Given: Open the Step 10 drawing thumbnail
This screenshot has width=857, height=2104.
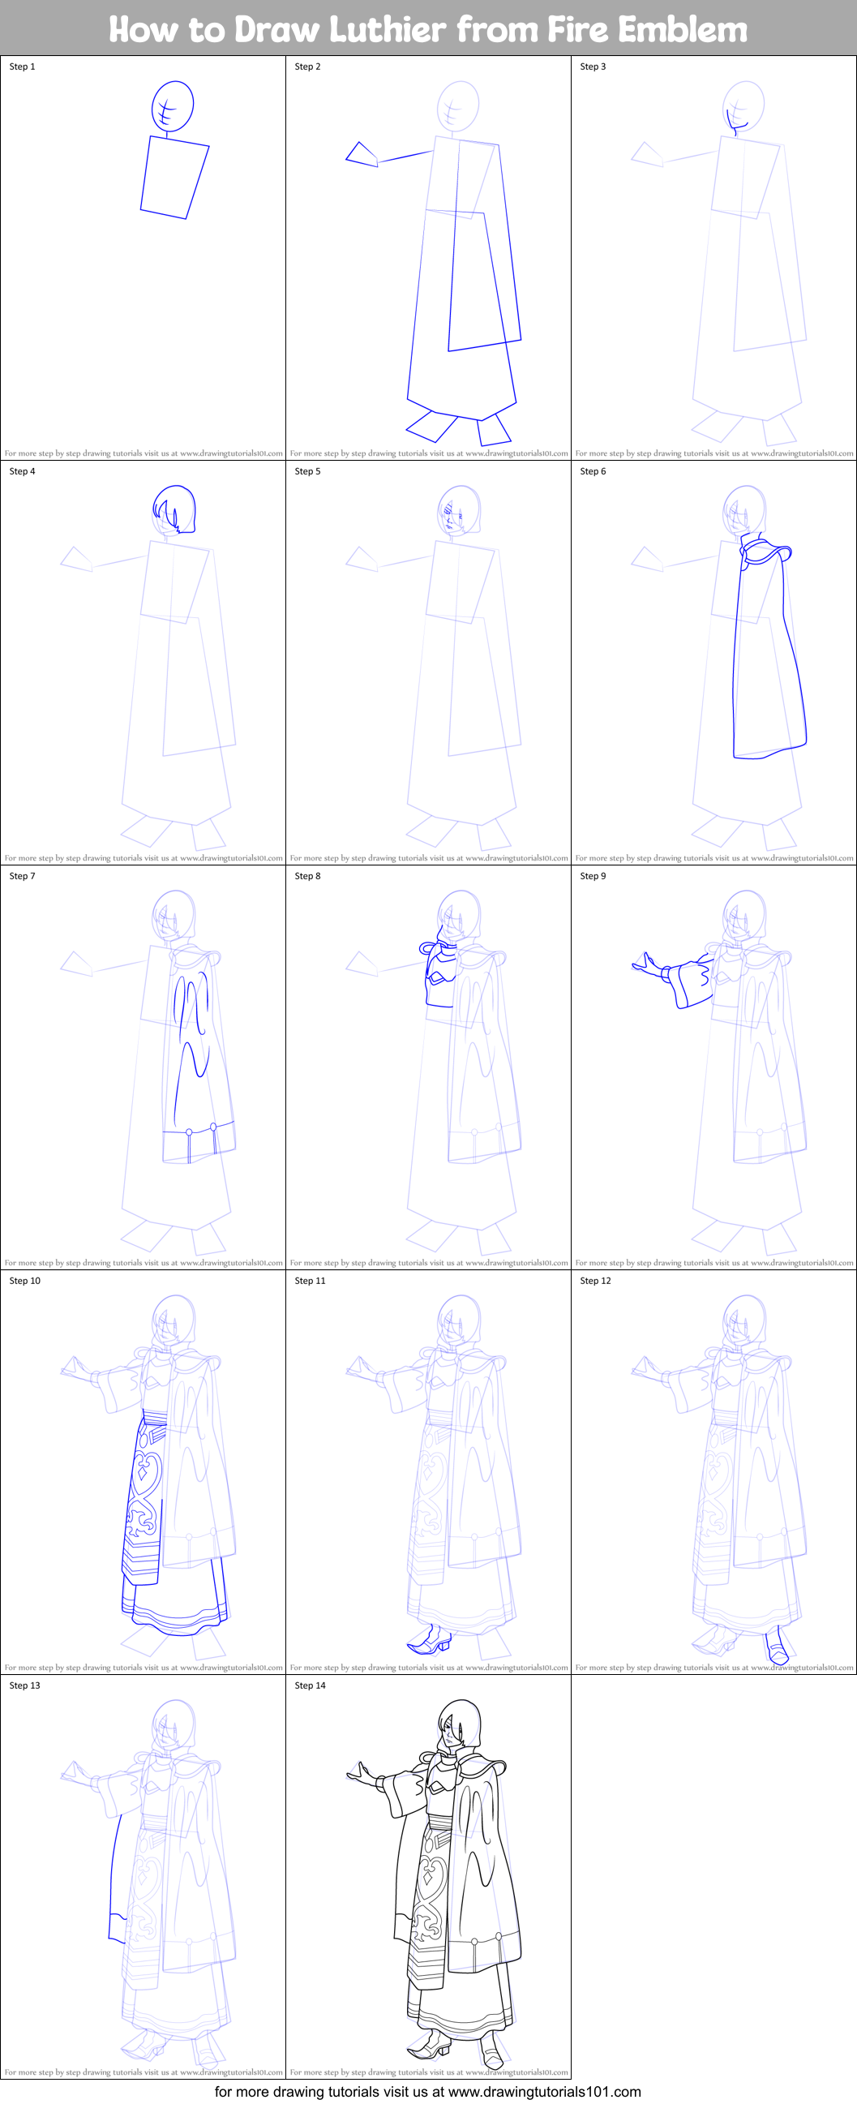Looking at the screenshot, I should click(143, 1472).
